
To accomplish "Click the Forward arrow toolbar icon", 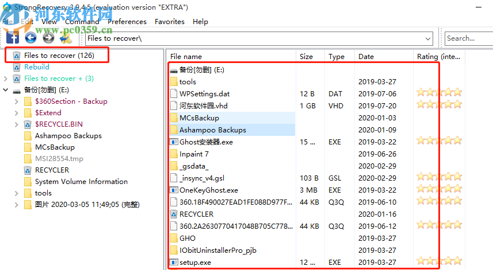I will point(48,38).
